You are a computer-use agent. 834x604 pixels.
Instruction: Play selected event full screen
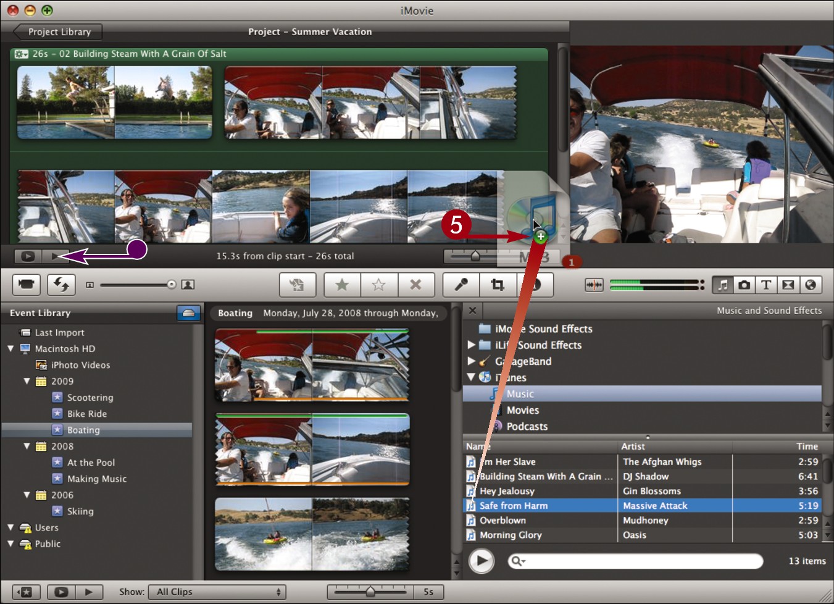pos(61,592)
